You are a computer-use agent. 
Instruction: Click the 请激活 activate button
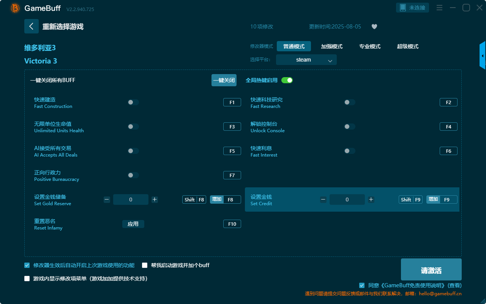(x=431, y=269)
